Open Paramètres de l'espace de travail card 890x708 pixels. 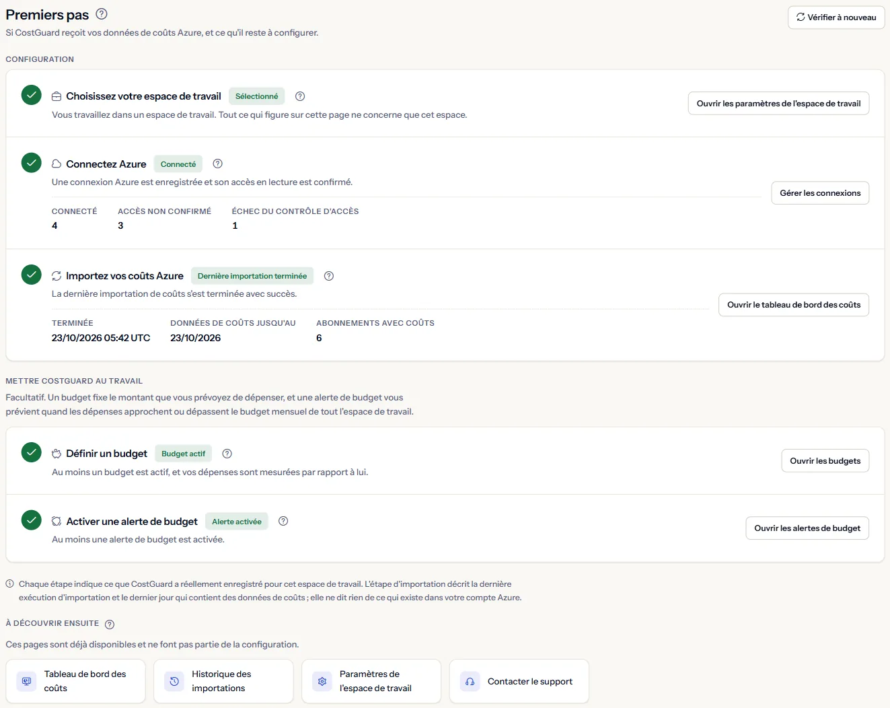[371, 681]
